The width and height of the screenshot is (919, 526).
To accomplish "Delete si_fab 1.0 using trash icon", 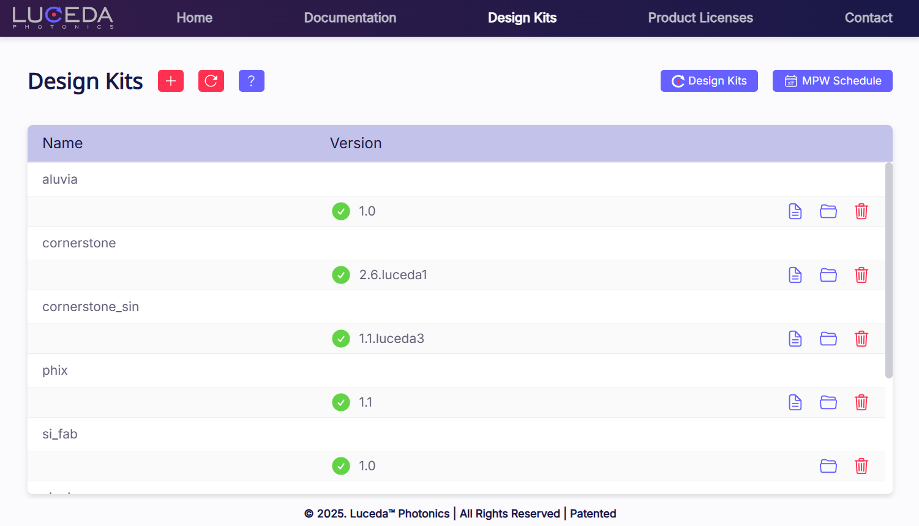I will coord(861,466).
